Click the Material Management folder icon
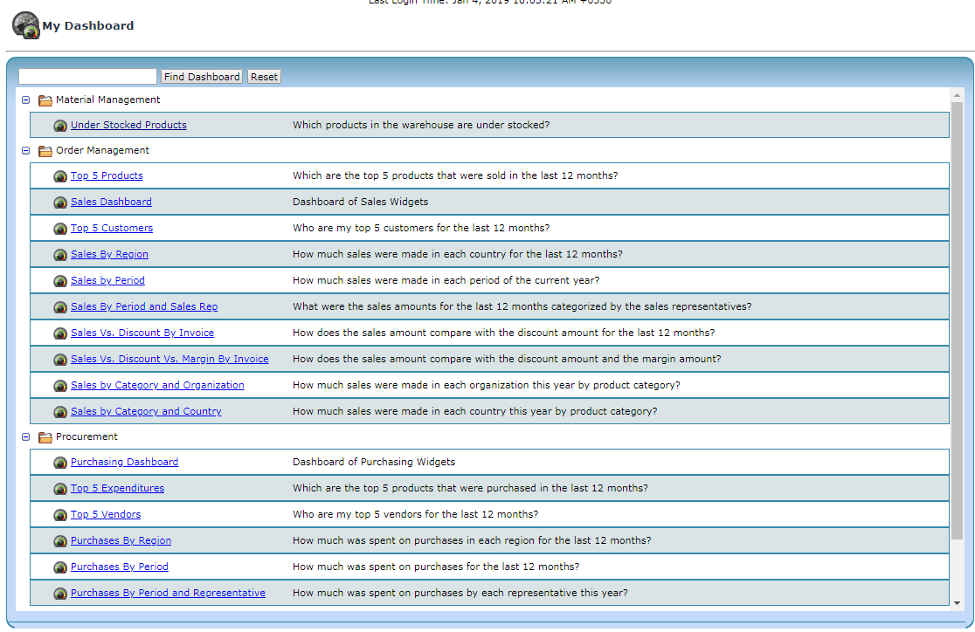Image resolution: width=975 pixels, height=632 pixels. click(x=45, y=100)
